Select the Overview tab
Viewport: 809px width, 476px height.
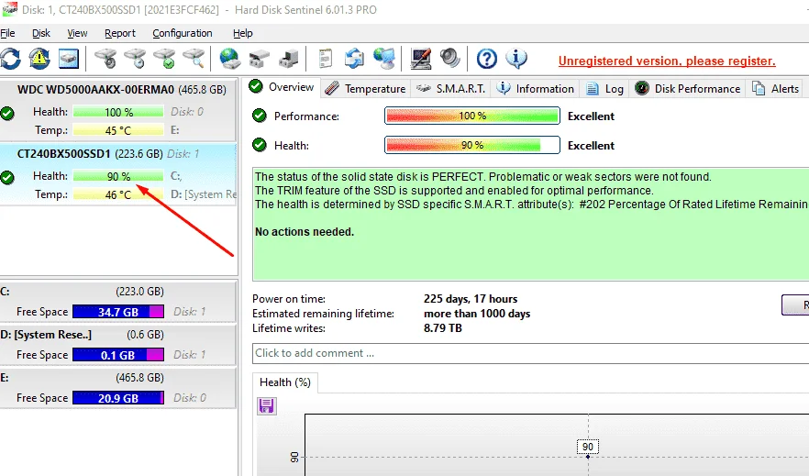coord(282,86)
